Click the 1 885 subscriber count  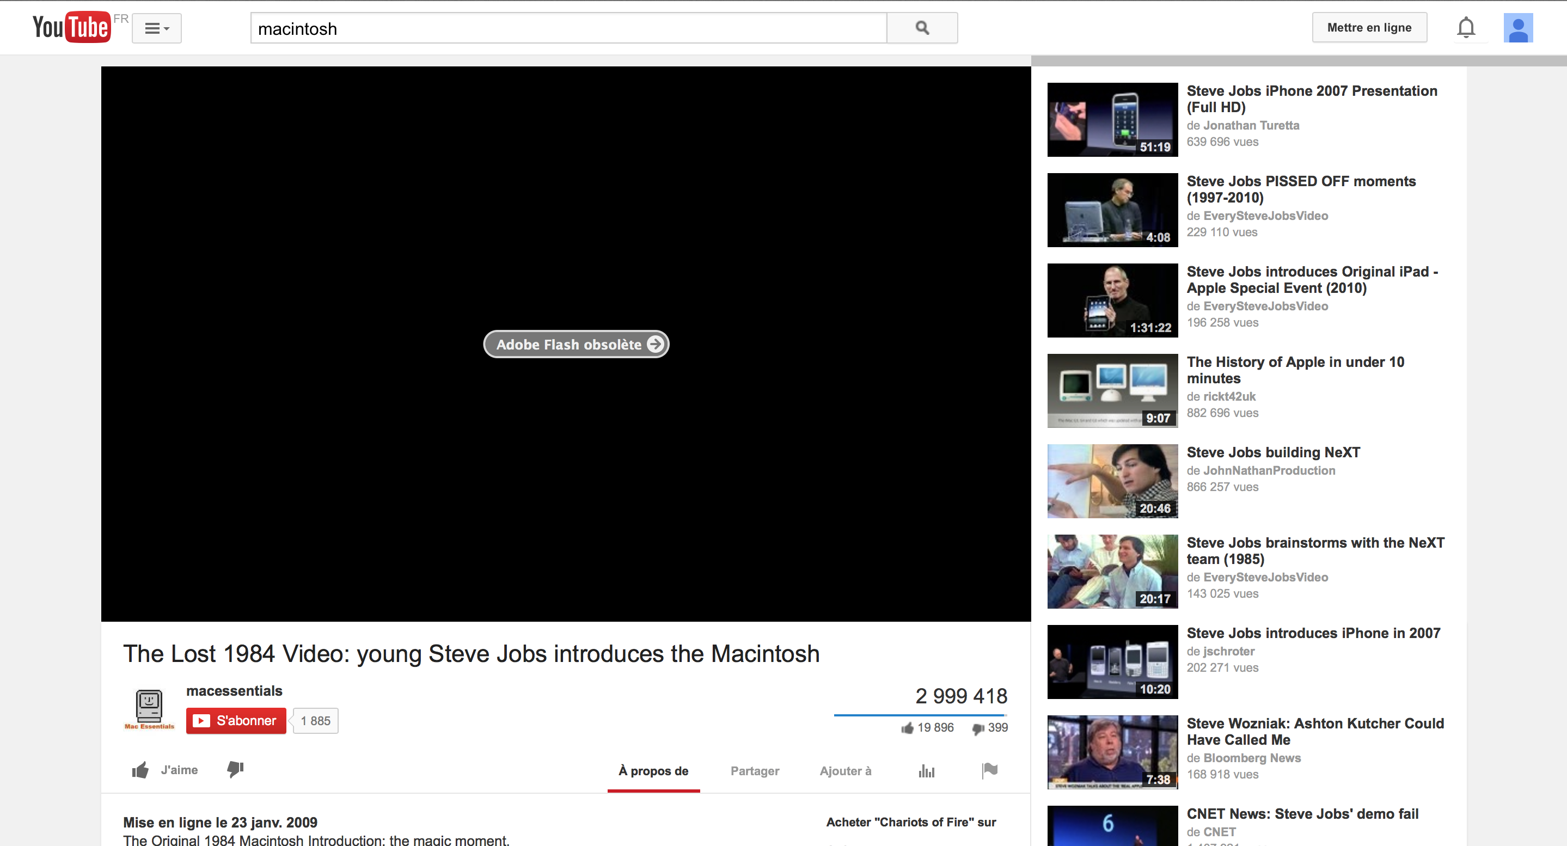(316, 721)
